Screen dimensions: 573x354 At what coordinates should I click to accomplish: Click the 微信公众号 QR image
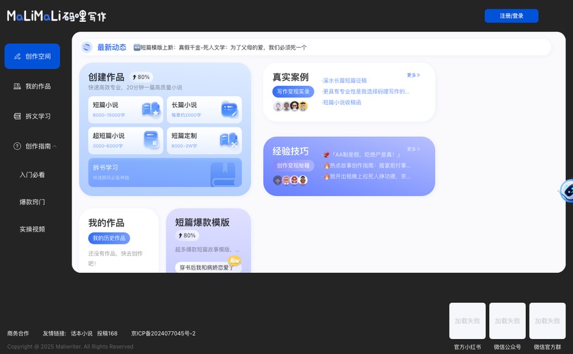click(508, 321)
